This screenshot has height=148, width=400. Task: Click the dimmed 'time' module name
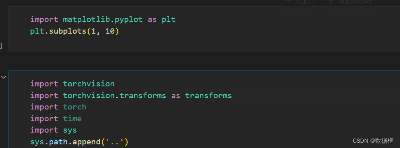click(x=72, y=118)
